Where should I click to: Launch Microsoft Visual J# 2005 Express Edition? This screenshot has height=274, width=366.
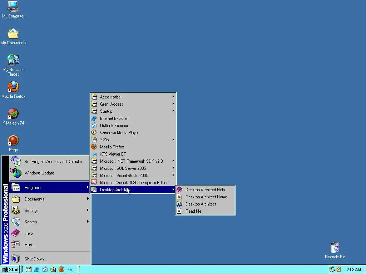click(x=133, y=182)
